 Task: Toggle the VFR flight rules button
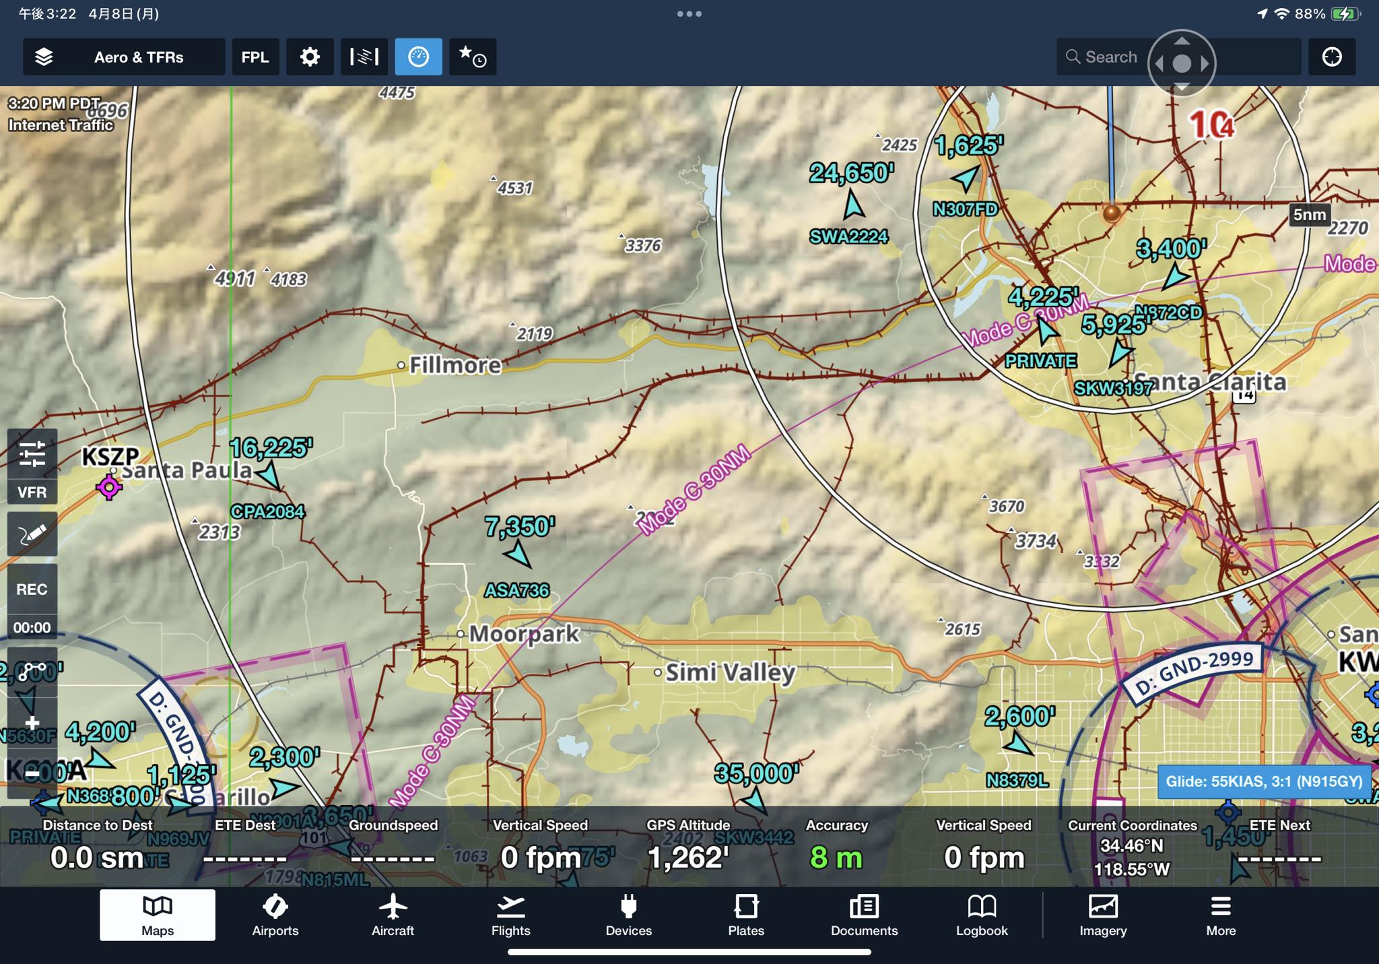pos(32,492)
